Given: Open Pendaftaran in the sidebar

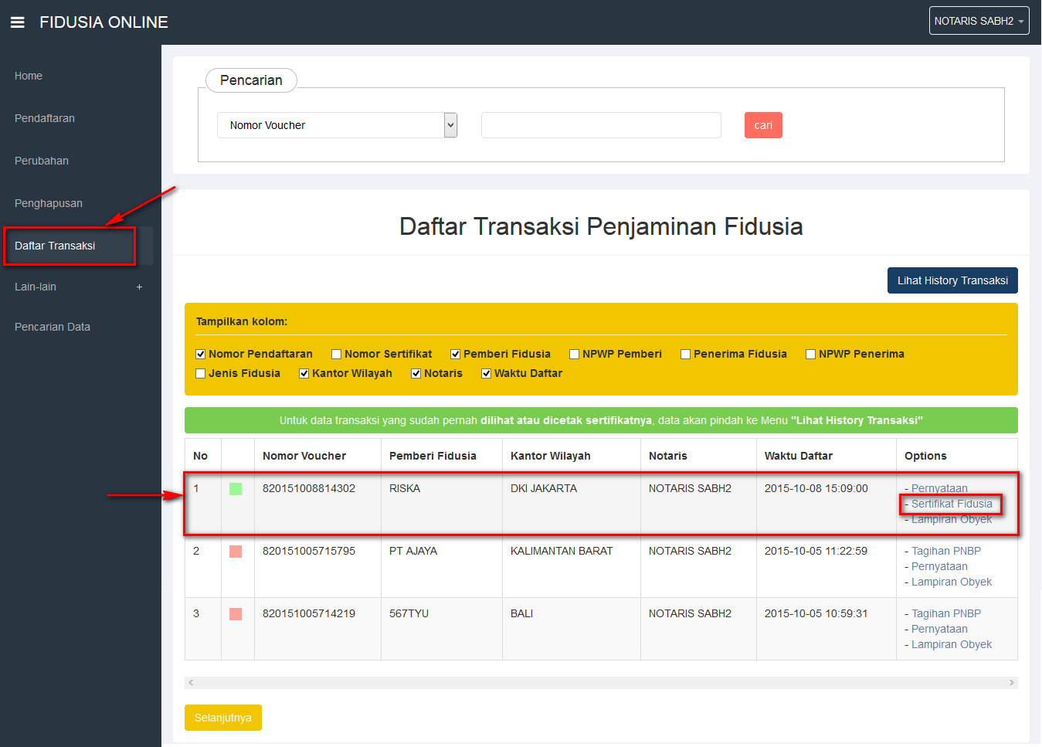Looking at the screenshot, I should coord(45,118).
